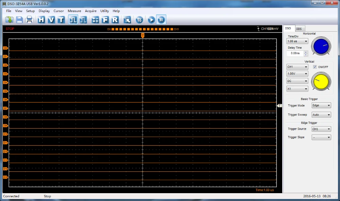
Task: Click the D11 channel marker
Action: pos(6,143)
